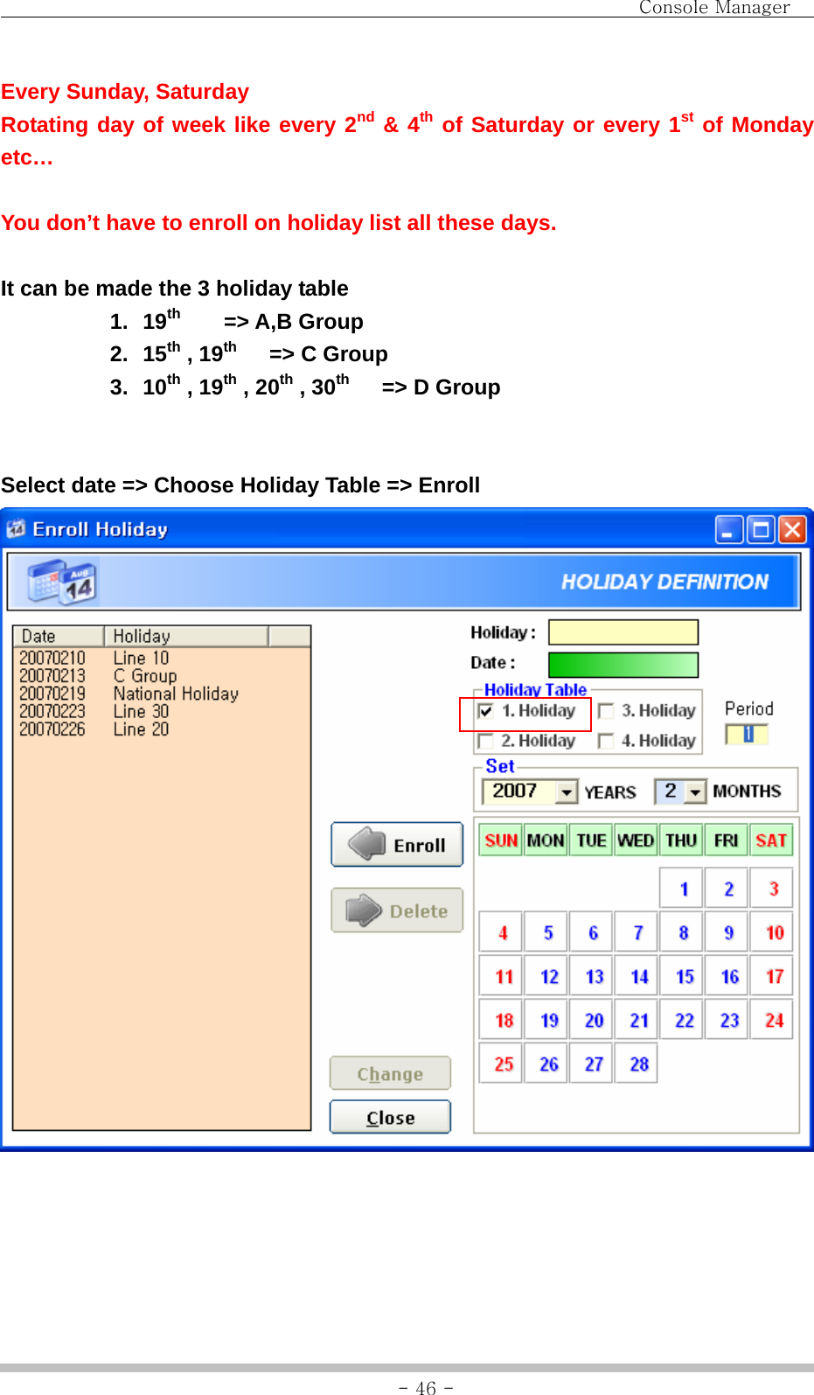Click the Period input field

(747, 735)
